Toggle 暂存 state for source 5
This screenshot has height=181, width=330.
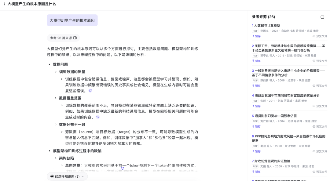click(258, 126)
